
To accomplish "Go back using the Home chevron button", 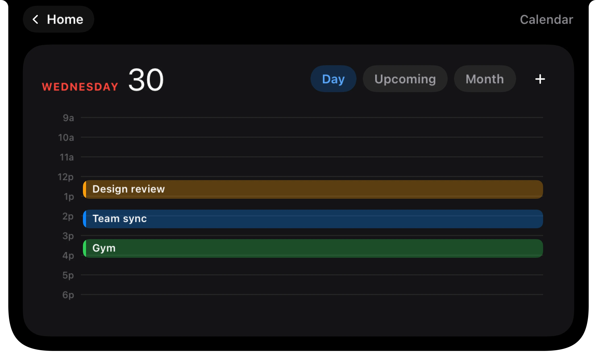I will pos(59,19).
